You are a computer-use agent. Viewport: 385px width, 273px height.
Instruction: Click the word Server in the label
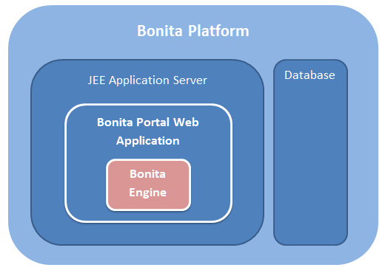pyautogui.click(x=190, y=80)
